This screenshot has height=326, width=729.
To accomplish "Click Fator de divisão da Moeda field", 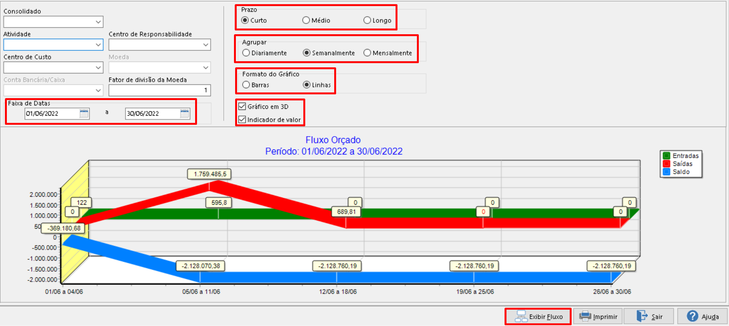I will 160,90.
